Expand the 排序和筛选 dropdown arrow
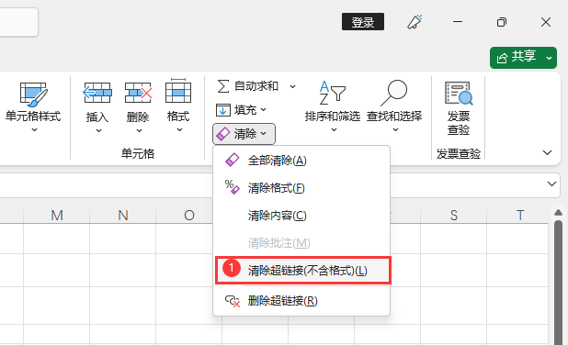 (334, 129)
